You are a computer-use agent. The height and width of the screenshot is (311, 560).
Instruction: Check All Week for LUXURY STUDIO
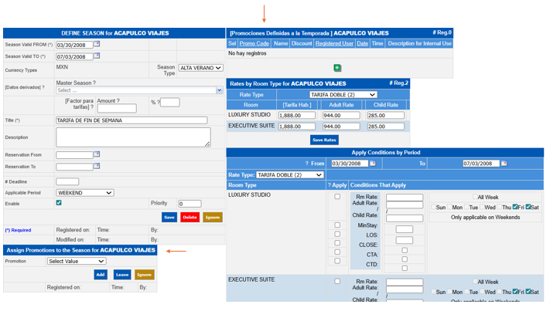(x=476, y=197)
